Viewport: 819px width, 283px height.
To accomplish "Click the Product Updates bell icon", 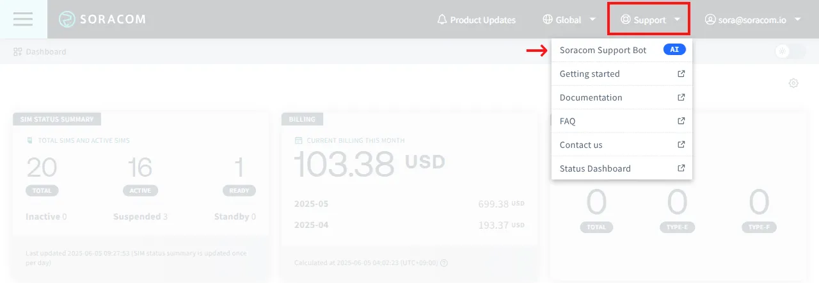I will tap(442, 19).
